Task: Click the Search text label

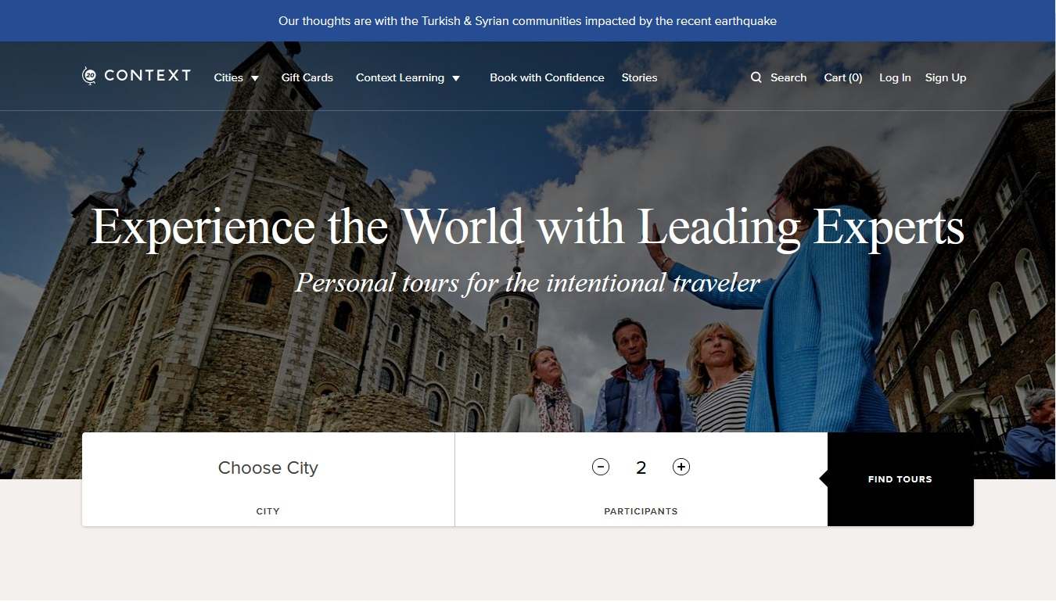Action: pos(788,77)
